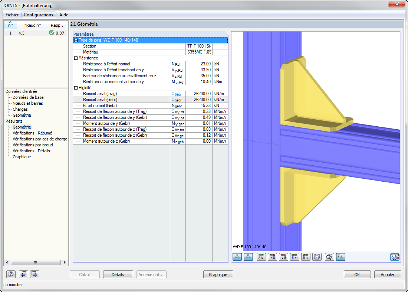The height and width of the screenshot is (292, 408).
Task: Click the 15.33 kN value cell
Action: click(199, 106)
